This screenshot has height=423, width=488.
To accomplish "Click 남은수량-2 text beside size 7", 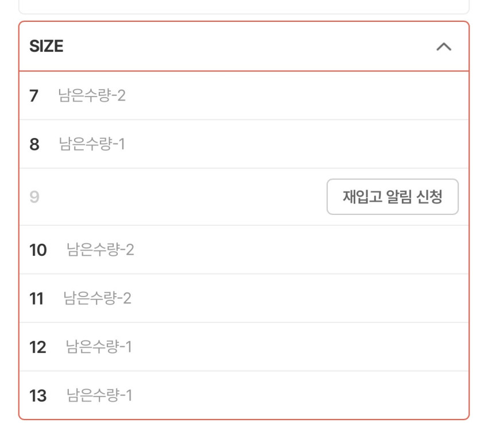I will tap(92, 95).
